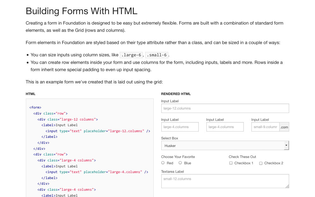This screenshot has height=197, width=315.
Task: Click the Building Forms With HTML heading
Action: point(82,11)
